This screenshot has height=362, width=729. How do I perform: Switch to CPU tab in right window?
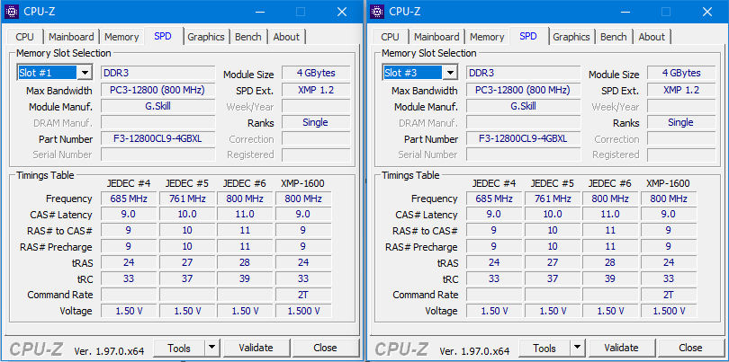pyautogui.click(x=390, y=37)
